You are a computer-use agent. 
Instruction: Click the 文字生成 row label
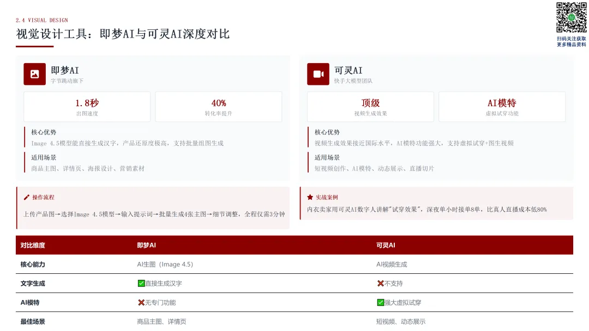click(x=33, y=284)
